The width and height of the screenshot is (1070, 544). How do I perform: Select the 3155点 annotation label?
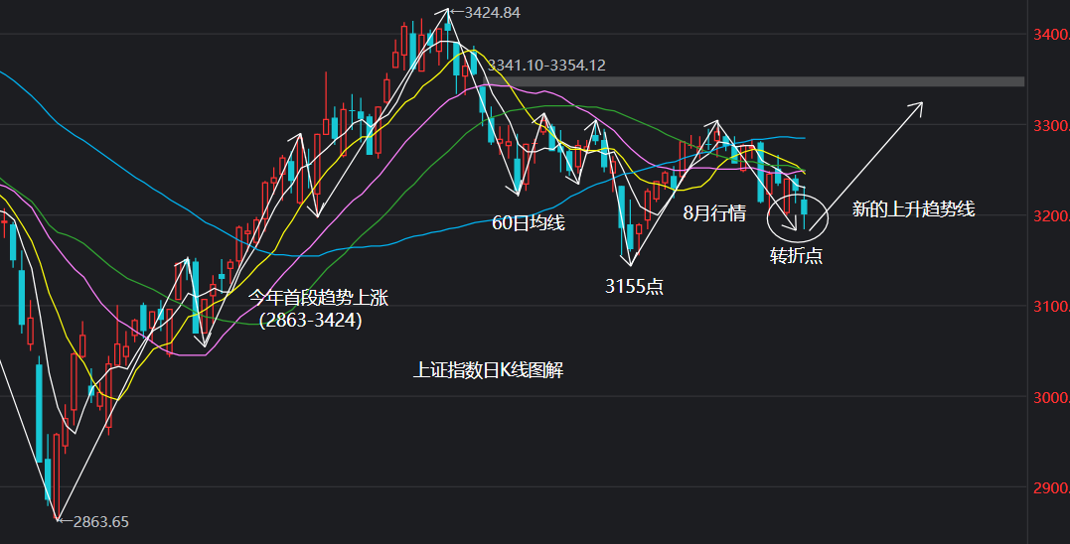point(635,287)
